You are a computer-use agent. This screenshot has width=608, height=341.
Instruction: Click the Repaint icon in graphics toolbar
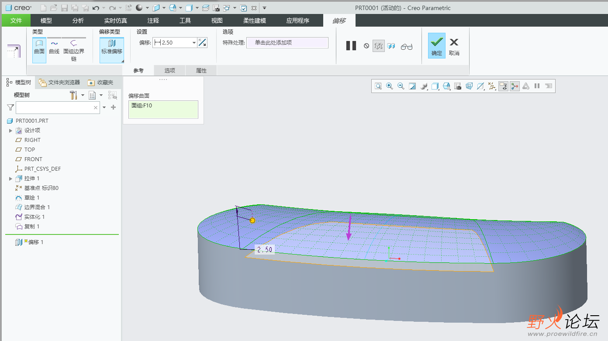(412, 86)
